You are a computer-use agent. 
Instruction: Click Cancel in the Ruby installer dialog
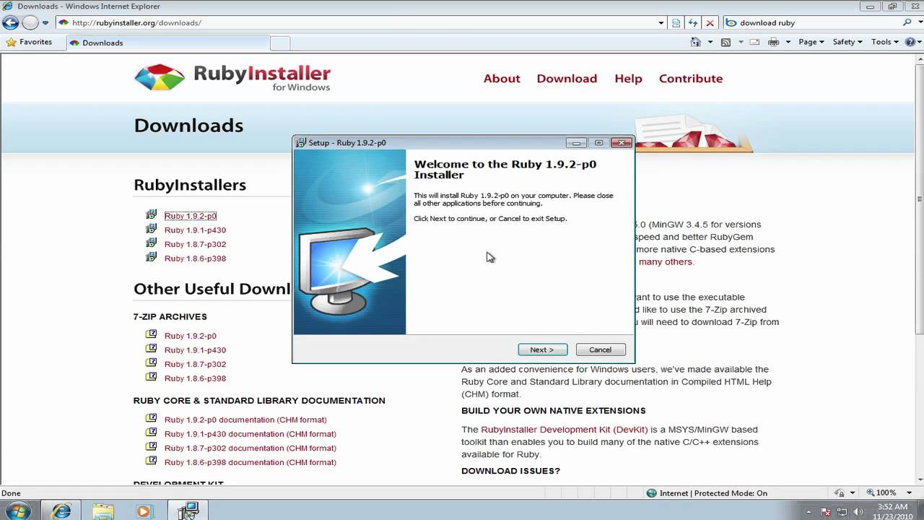601,350
